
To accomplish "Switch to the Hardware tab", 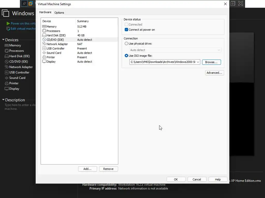I will (45, 12).
